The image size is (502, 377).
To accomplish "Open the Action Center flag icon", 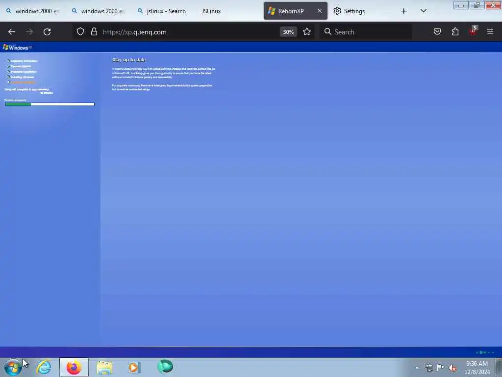I will click(x=441, y=368).
